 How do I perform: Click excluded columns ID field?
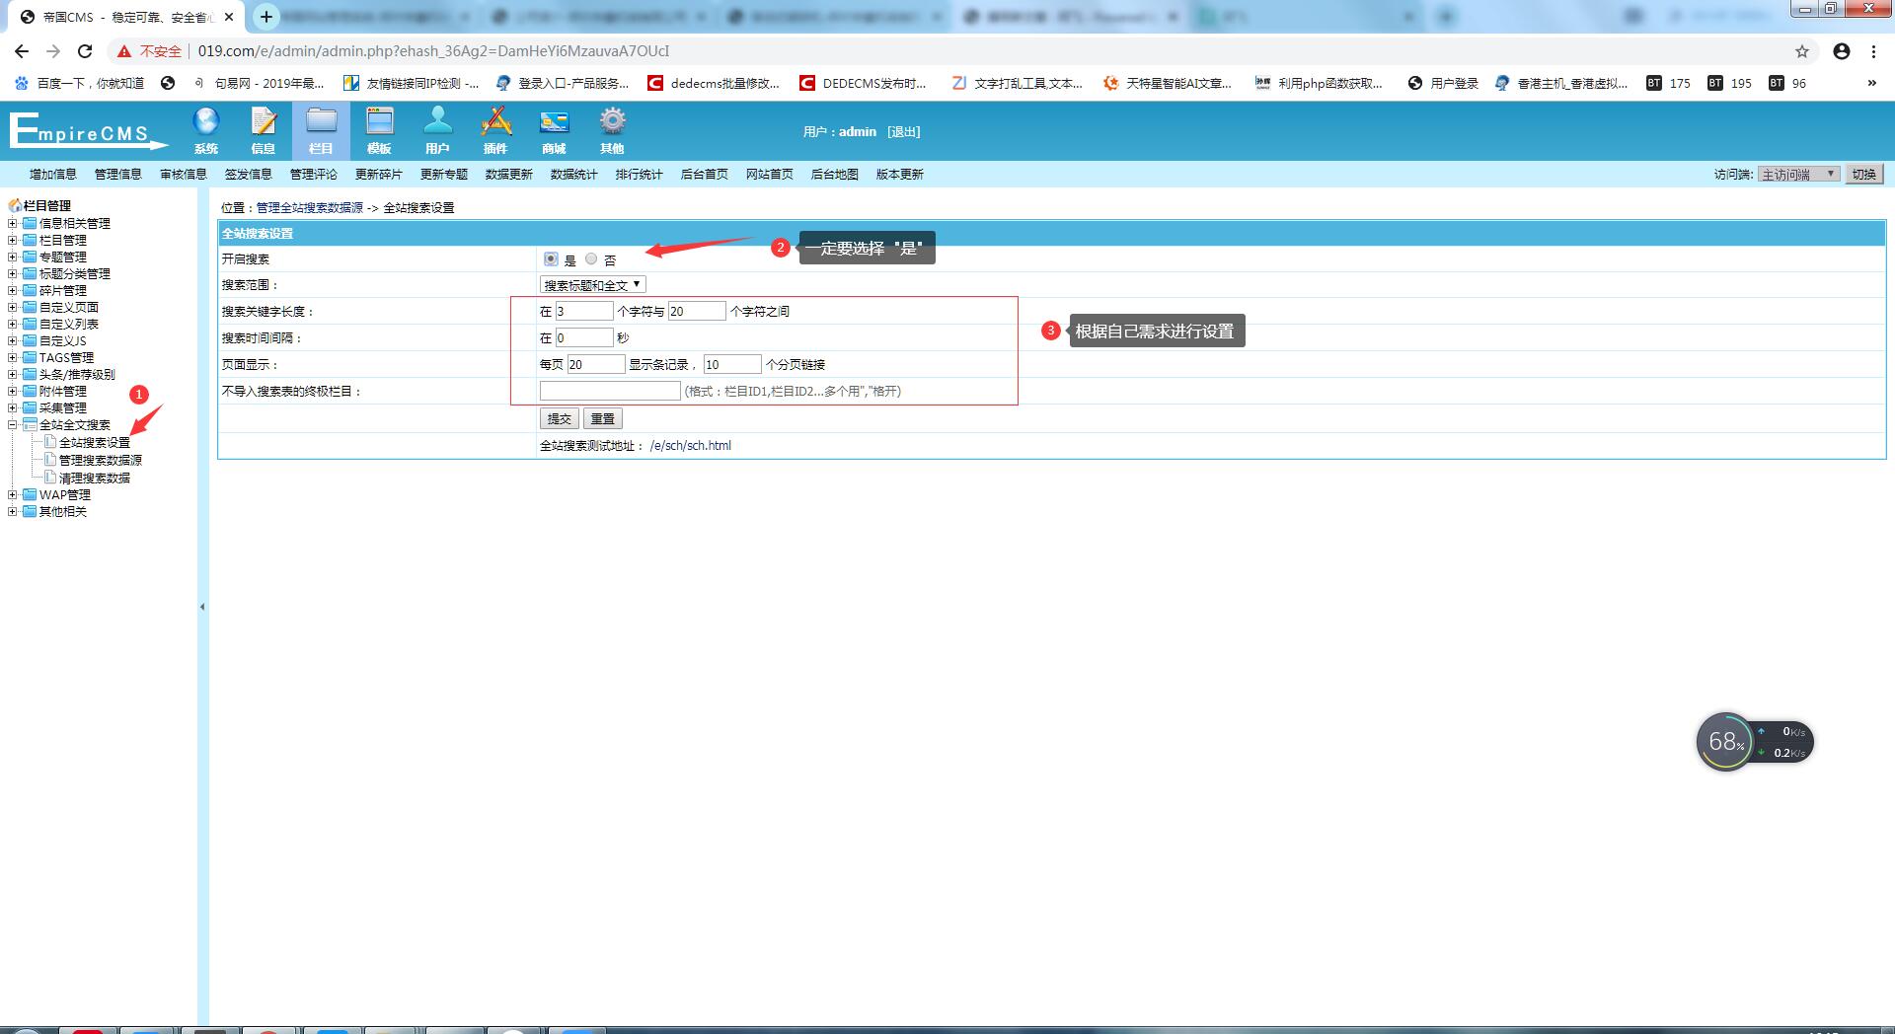pos(610,391)
